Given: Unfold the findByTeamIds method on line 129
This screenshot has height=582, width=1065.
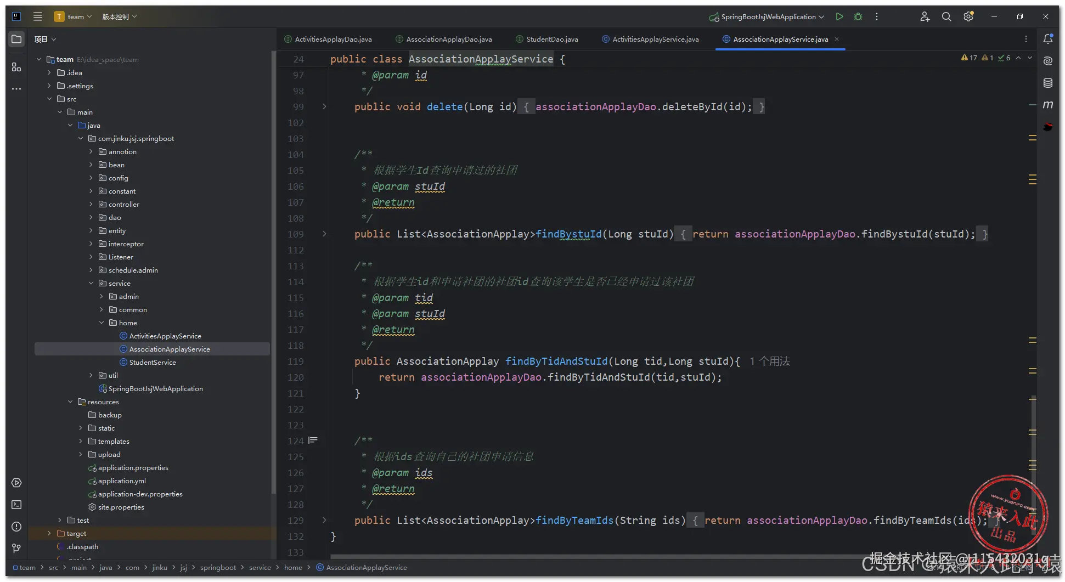Looking at the screenshot, I should [x=324, y=520].
